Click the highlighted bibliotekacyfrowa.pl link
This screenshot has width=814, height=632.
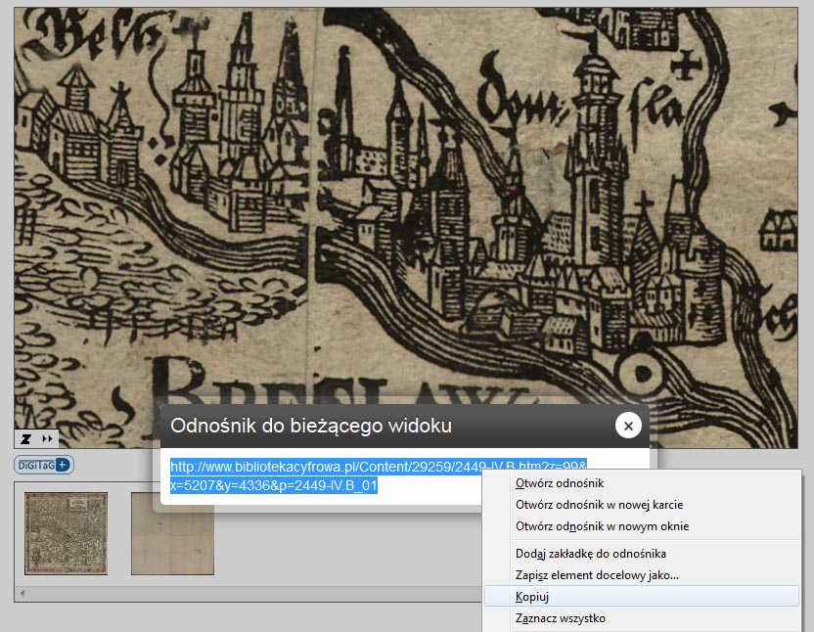379,476
